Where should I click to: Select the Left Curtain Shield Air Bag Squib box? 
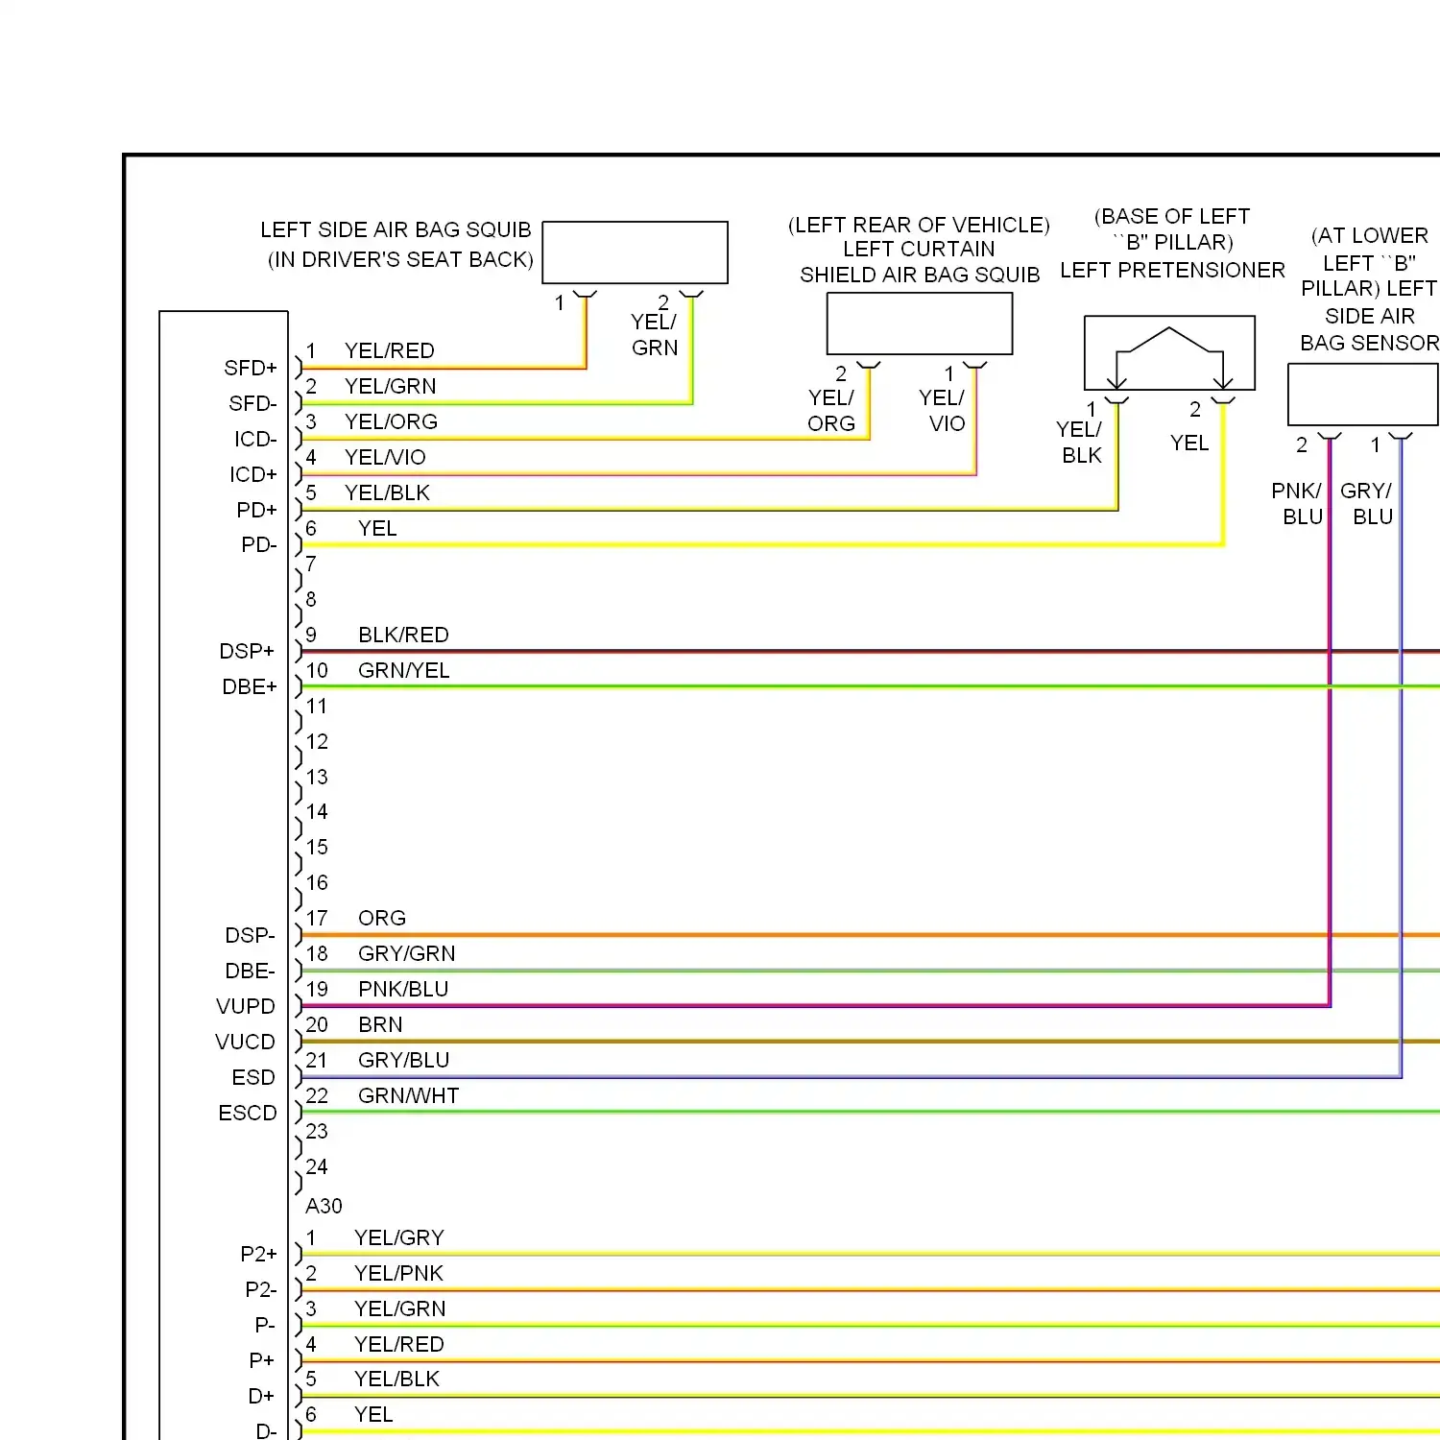pyautogui.click(x=920, y=324)
